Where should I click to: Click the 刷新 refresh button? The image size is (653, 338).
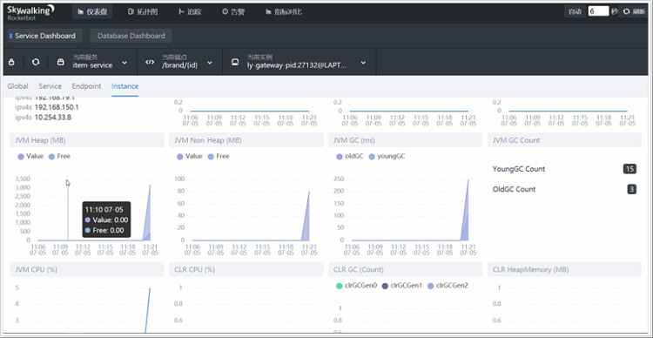tap(634, 11)
